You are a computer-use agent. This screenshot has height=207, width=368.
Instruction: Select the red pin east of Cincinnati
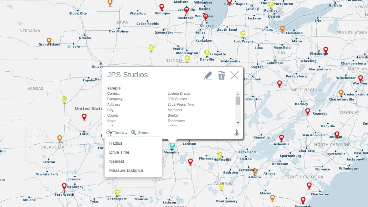(279, 84)
